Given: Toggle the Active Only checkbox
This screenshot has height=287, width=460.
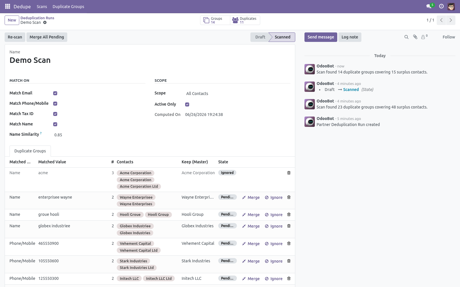Looking at the screenshot, I should click(x=187, y=104).
